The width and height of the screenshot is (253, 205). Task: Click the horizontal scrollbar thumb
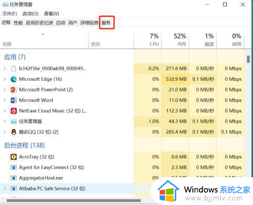pos(73,200)
